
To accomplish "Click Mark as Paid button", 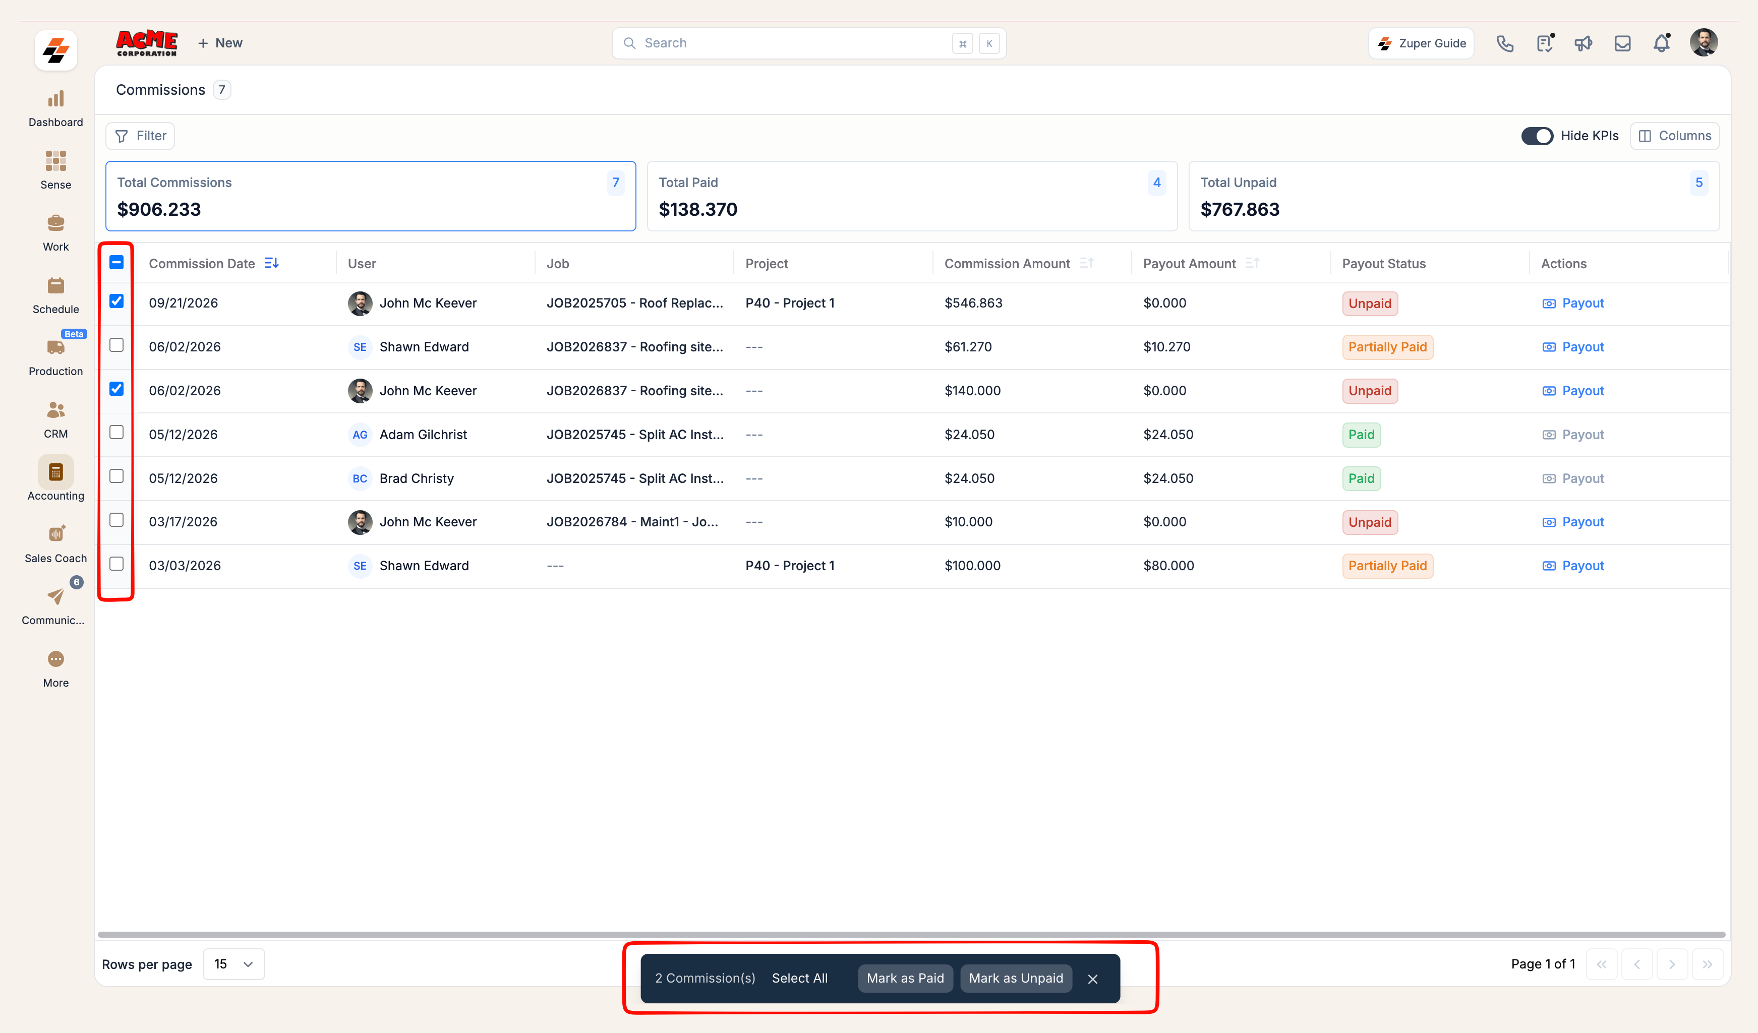I will (905, 978).
